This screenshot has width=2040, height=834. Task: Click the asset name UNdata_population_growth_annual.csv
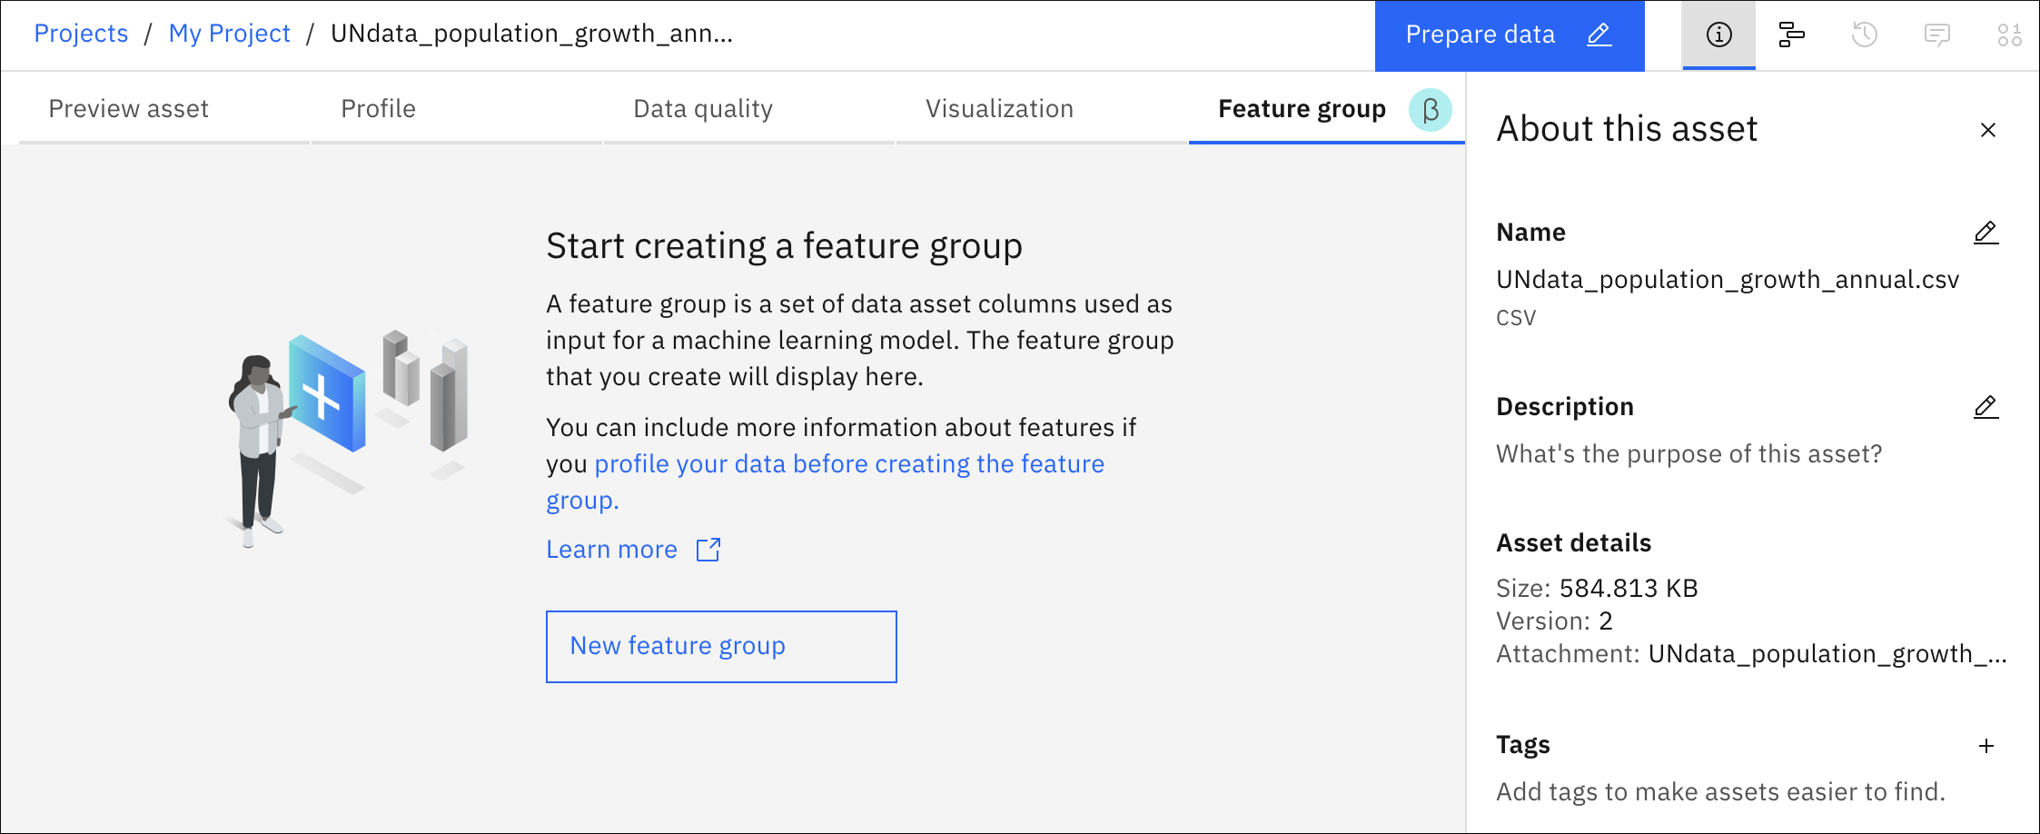pyautogui.click(x=1728, y=279)
